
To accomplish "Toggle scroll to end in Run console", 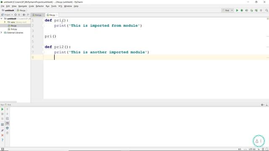I will (x=7, y=123).
